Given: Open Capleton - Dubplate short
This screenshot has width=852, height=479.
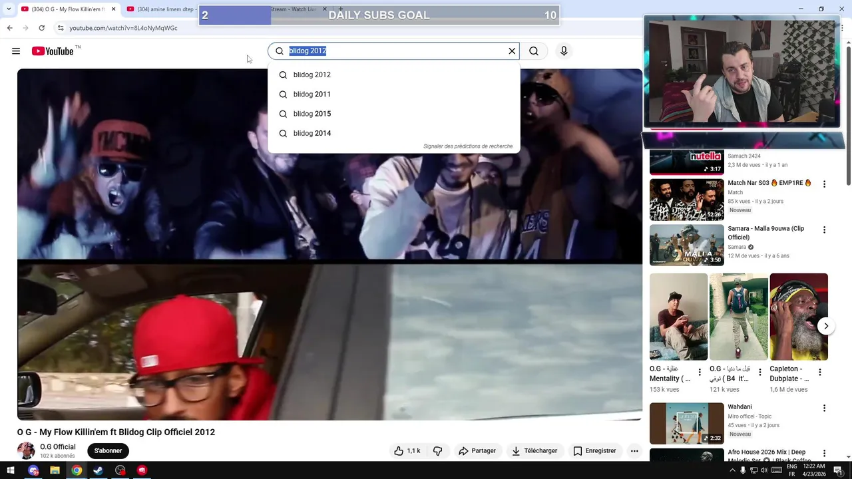Looking at the screenshot, I should pyautogui.click(x=798, y=317).
